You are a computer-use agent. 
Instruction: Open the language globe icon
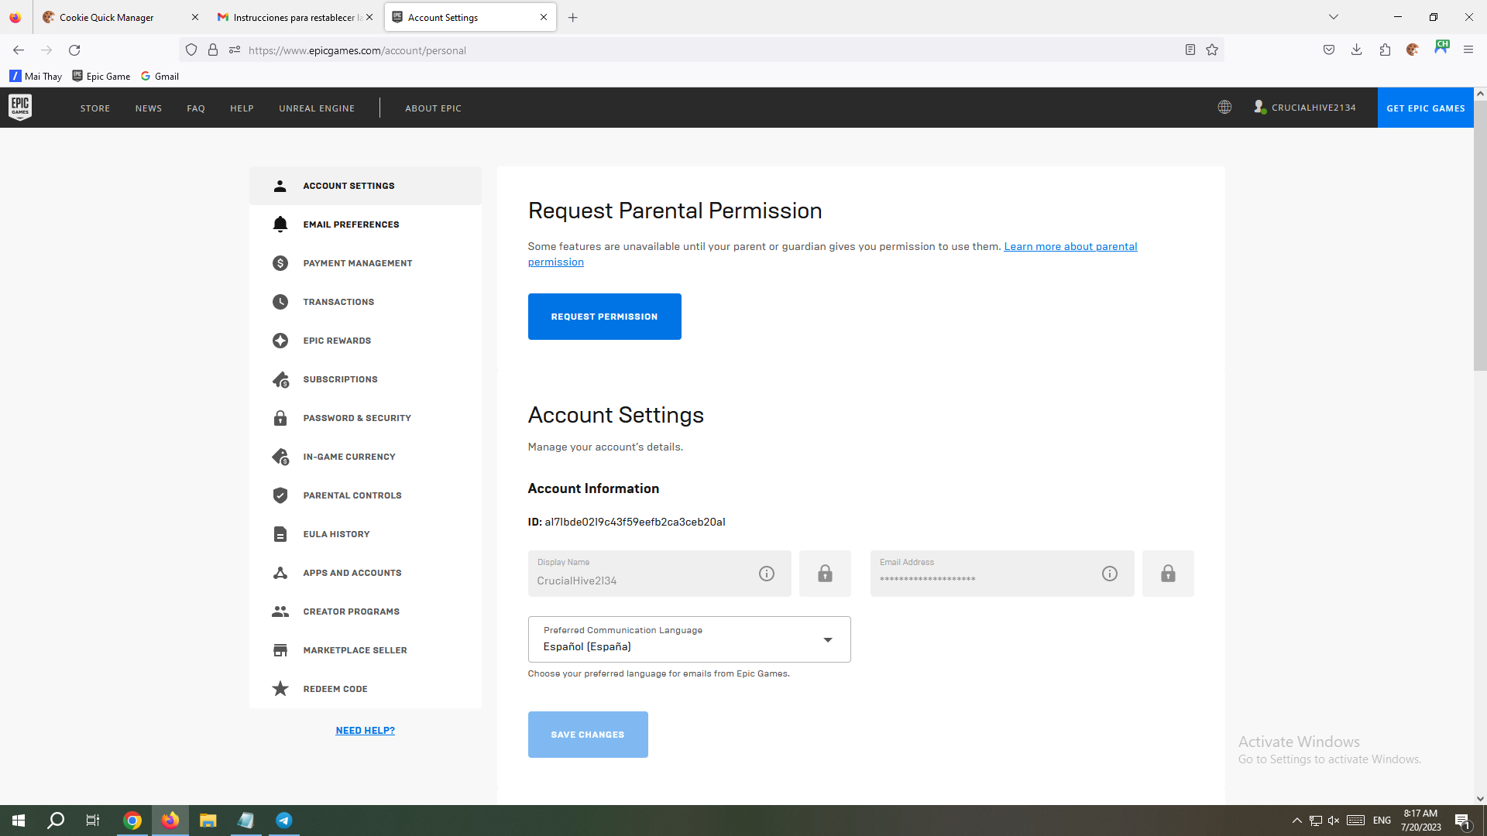point(1224,108)
